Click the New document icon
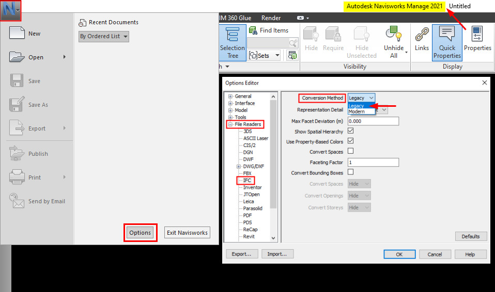 17,33
